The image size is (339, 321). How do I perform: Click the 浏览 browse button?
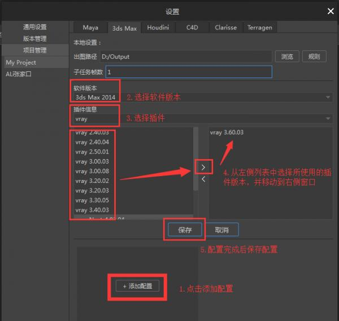287,57
